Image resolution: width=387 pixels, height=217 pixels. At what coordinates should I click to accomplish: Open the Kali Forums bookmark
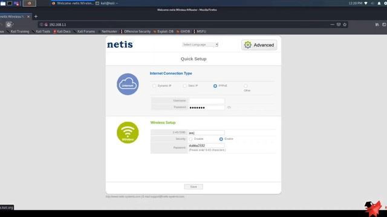point(85,31)
